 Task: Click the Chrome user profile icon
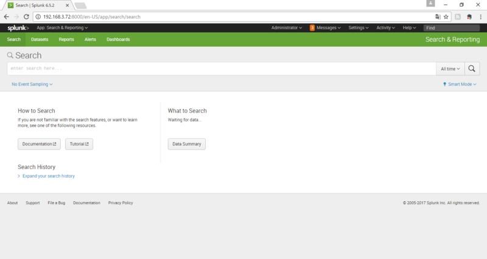pyautogui.click(x=430, y=4)
